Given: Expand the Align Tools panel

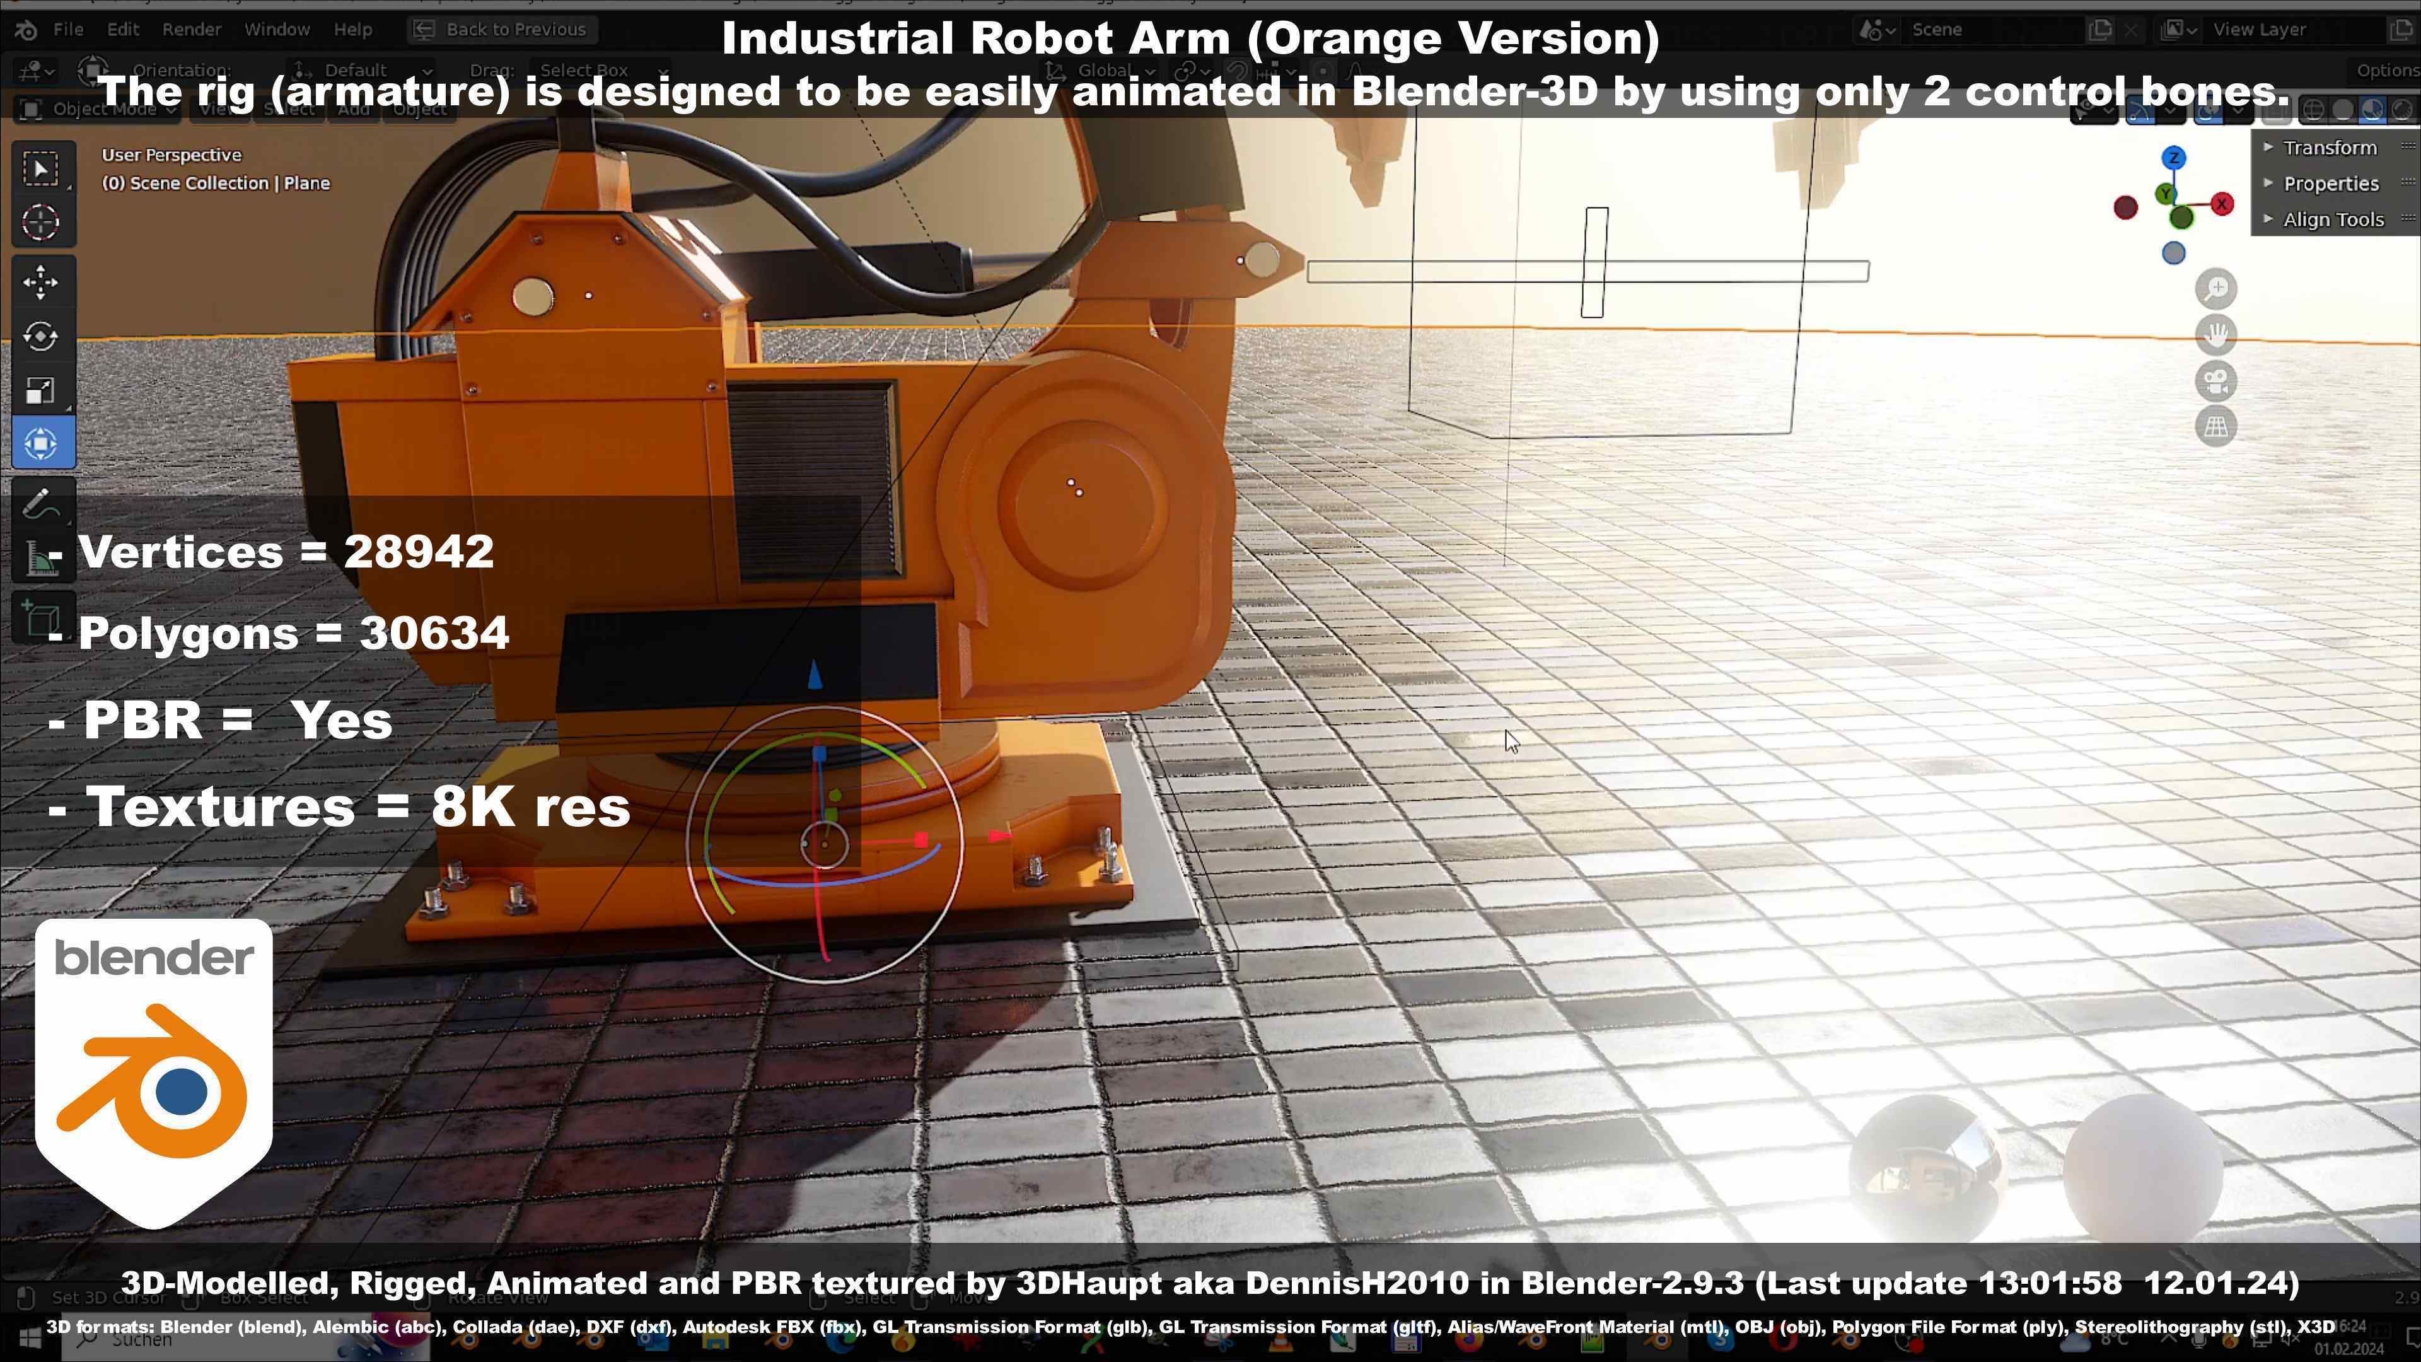Looking at the screenshot, I should pyautogui.click(x=2333, y=219).
